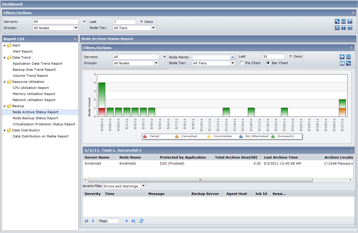Open Network Utilization Report
This screenshot has width=358, height=233.
point(34,100)
